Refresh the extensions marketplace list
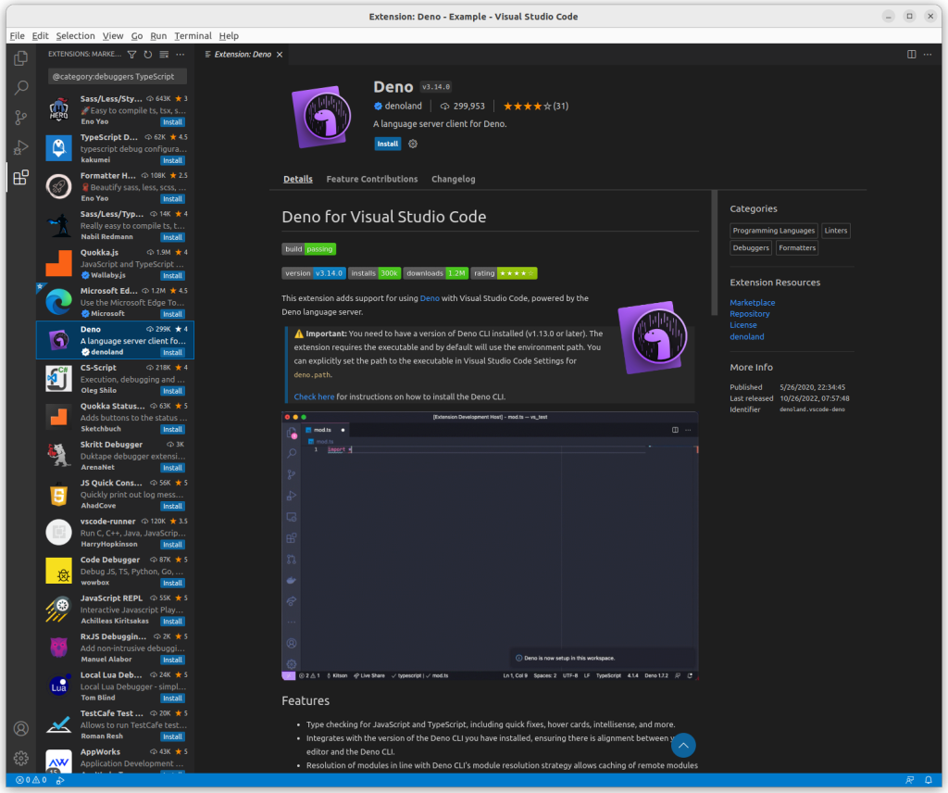 (146, 55)
